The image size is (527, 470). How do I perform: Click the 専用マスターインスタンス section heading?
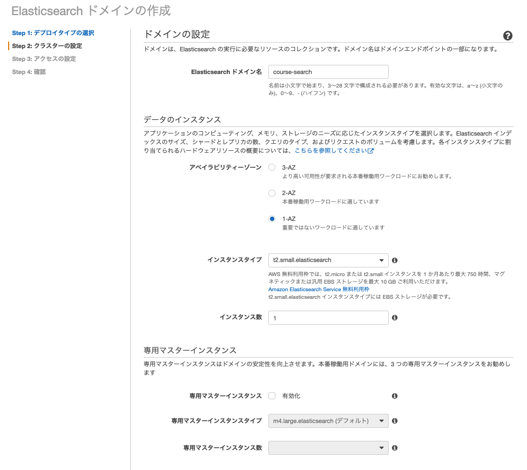click(x=190, y=350)
